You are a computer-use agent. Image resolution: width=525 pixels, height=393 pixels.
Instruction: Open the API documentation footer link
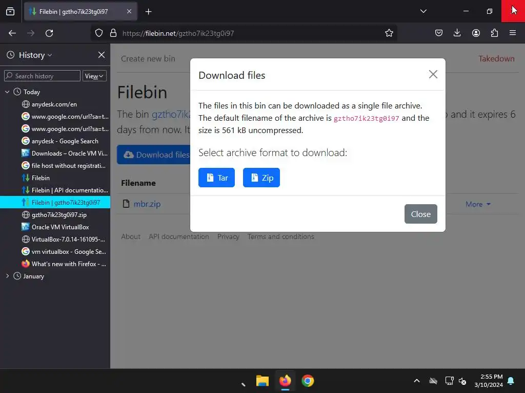179,236
